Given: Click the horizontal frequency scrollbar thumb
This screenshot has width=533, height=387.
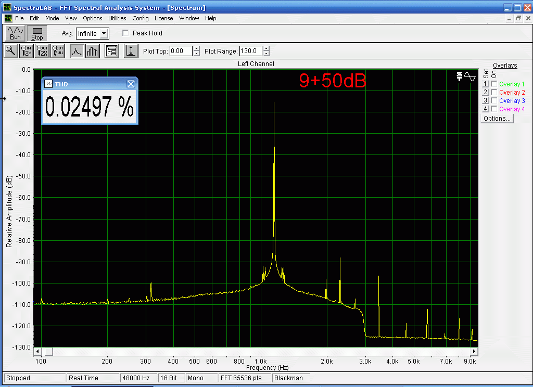Looking at the screenshot, I should click(48, 351).
